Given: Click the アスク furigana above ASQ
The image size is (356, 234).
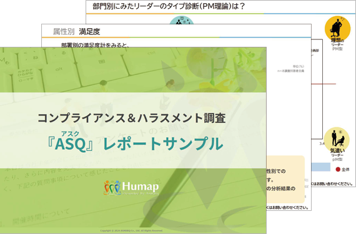Looking at the screenshot, I should point(70,134).
